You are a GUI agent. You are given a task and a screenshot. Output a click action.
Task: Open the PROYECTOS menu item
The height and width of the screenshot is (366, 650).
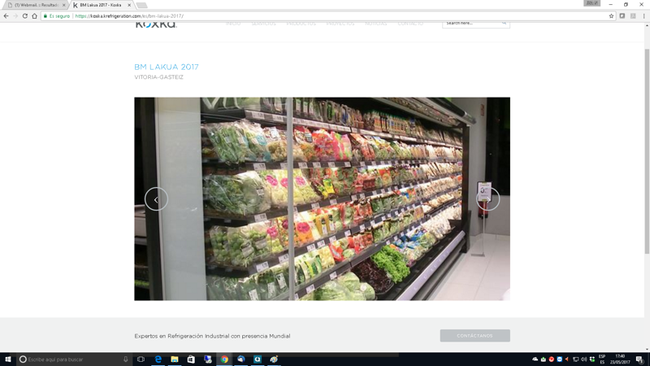(x=340, y=24)
